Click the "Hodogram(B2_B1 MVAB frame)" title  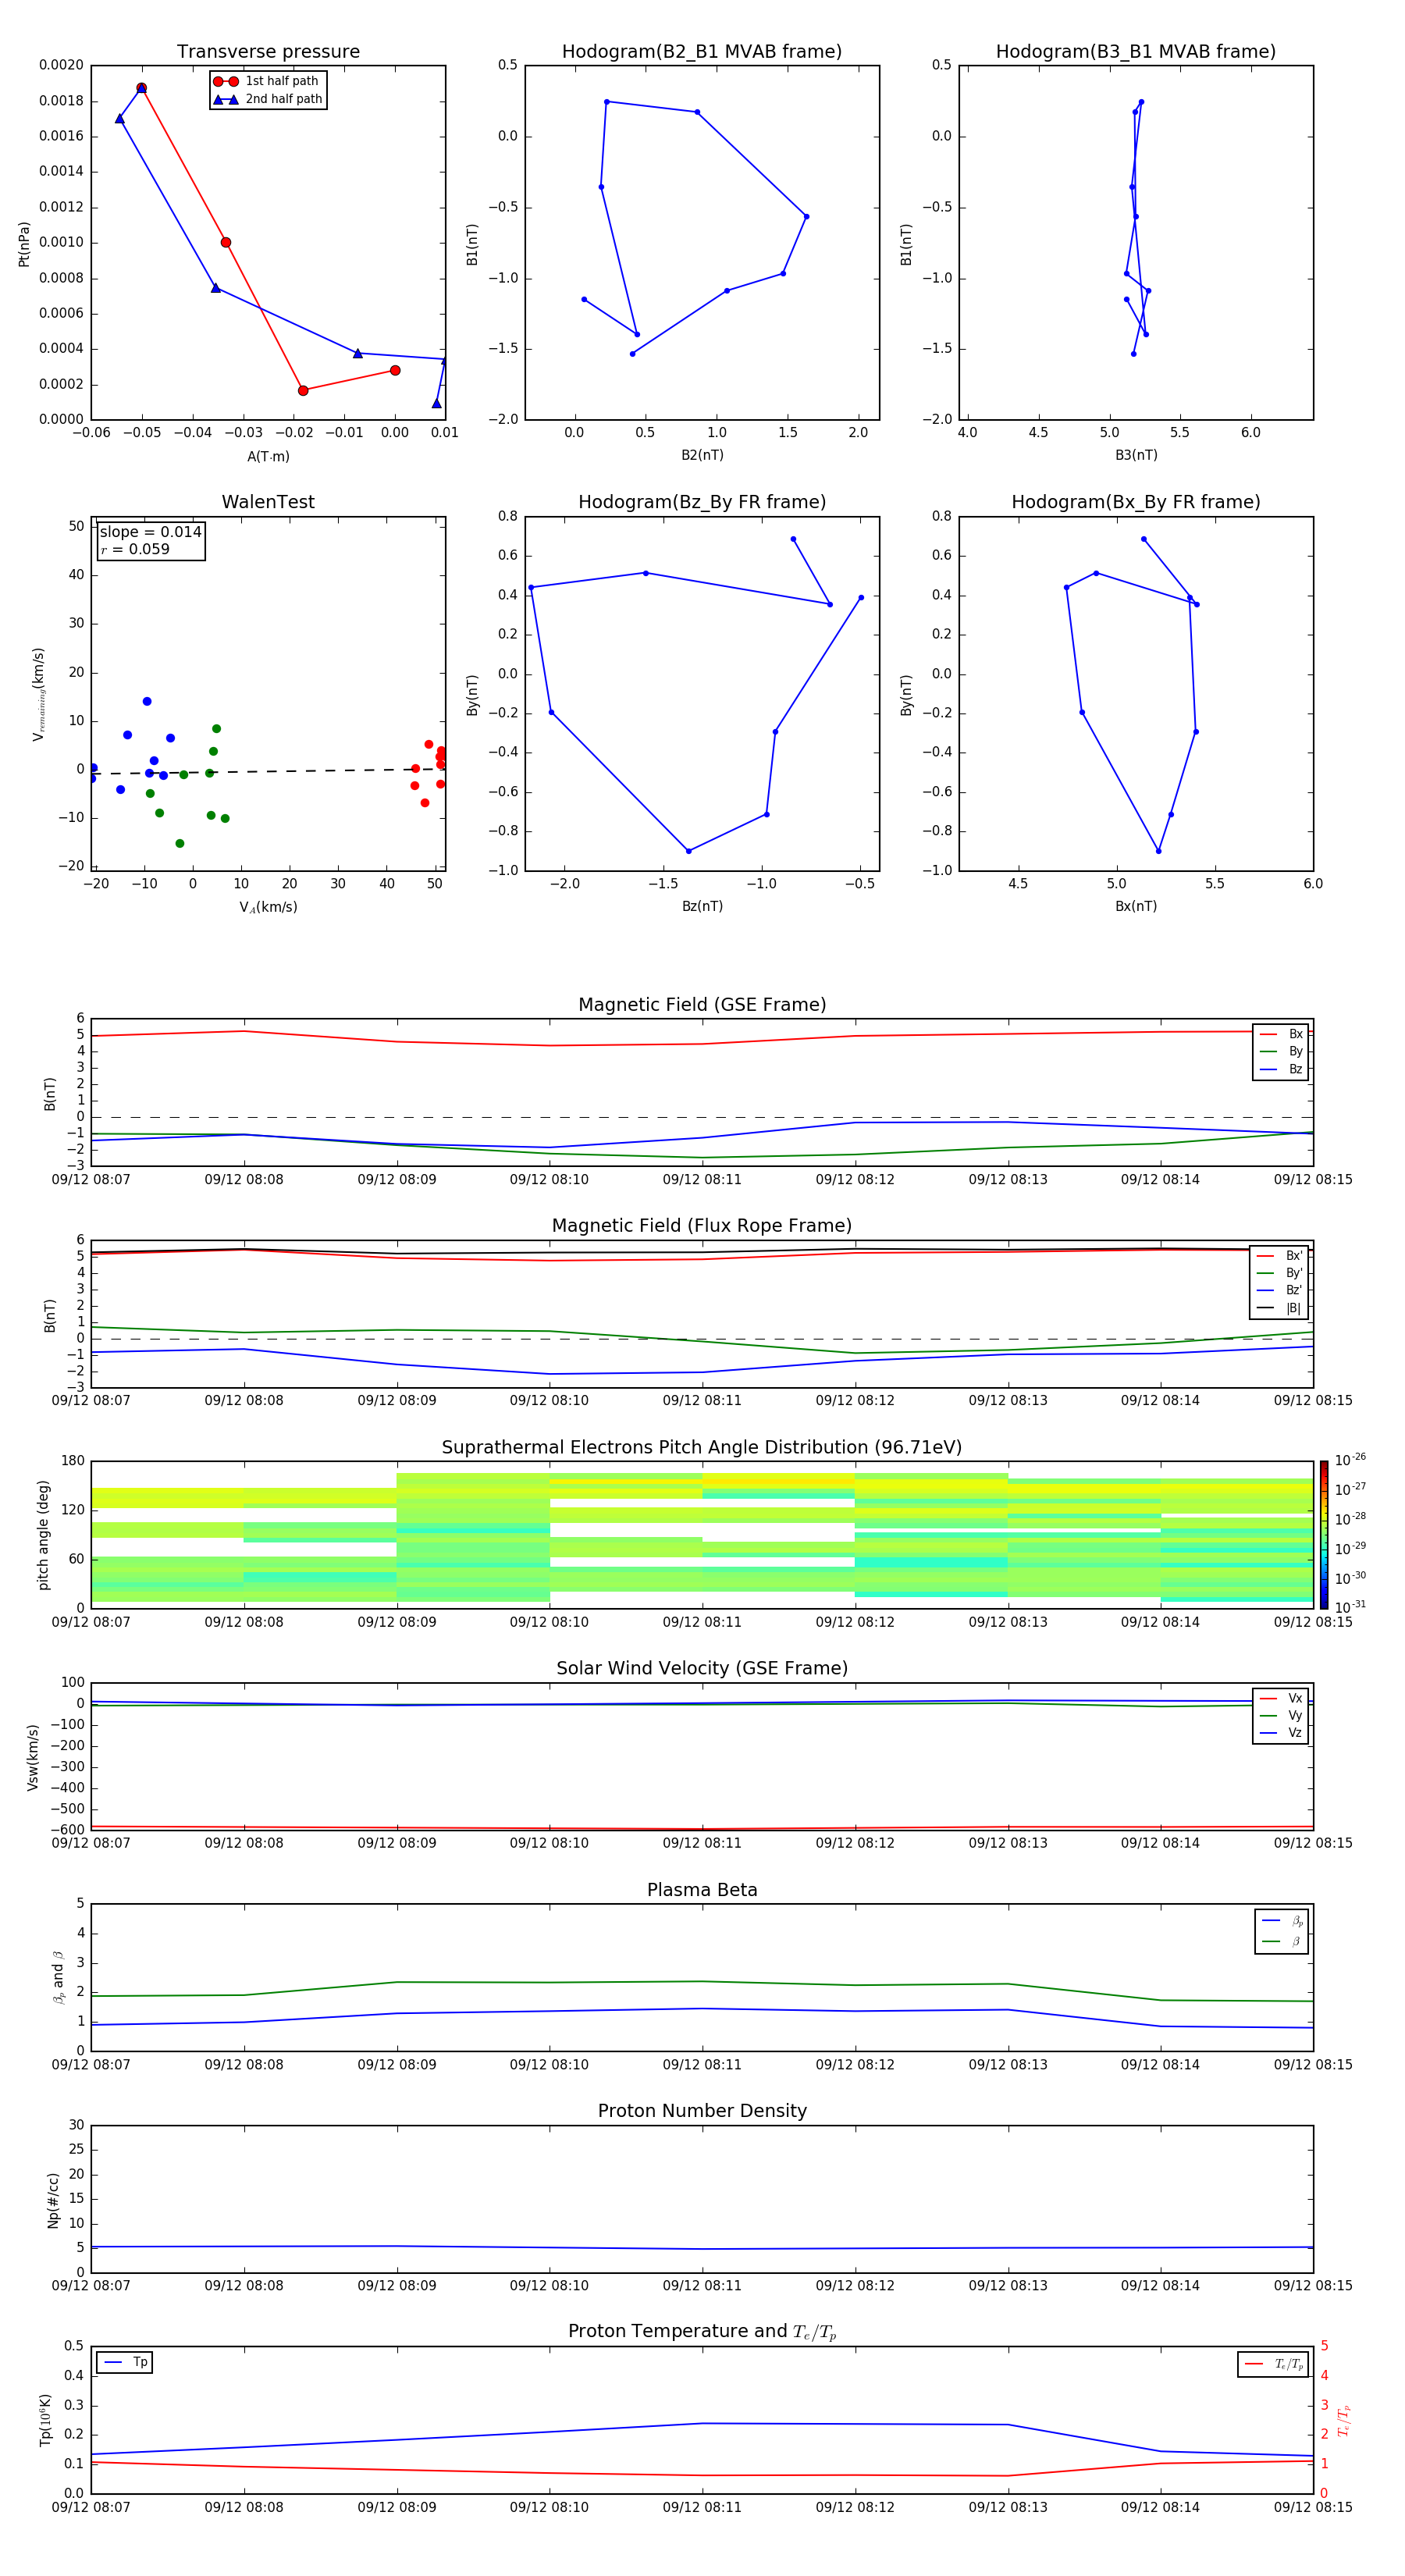coord(702,52)
